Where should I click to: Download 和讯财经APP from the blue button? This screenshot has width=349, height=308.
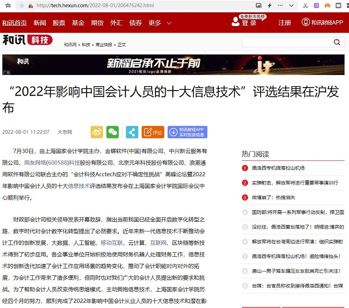[x=188, y=132]
